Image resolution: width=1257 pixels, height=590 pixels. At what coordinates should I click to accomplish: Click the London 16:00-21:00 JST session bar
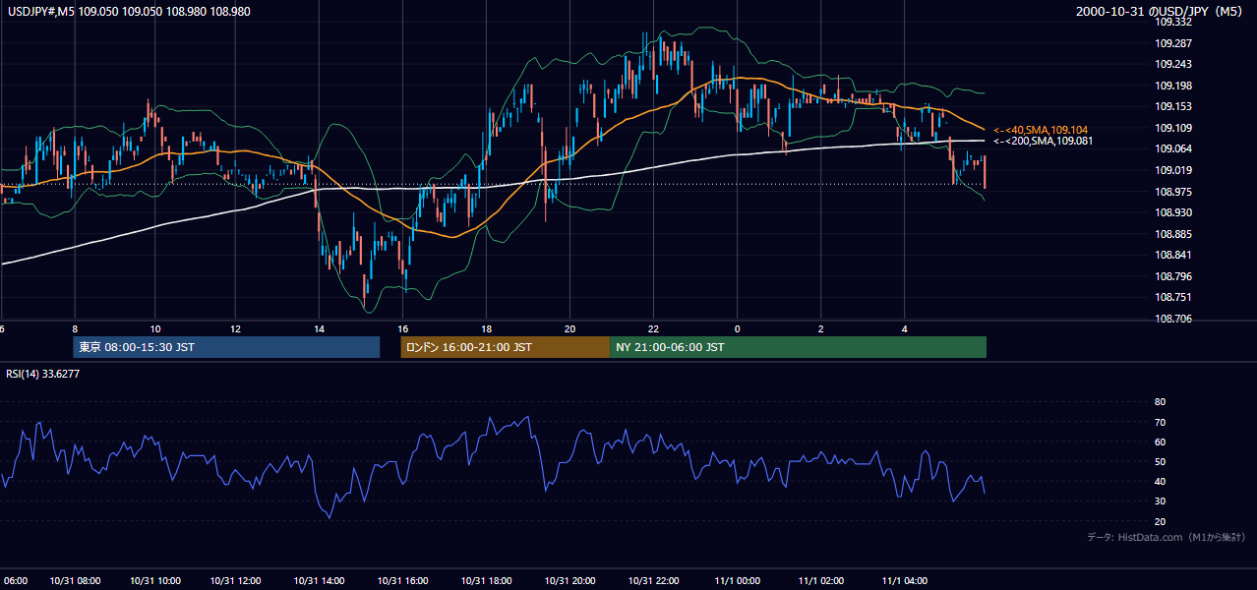[505, 347]
